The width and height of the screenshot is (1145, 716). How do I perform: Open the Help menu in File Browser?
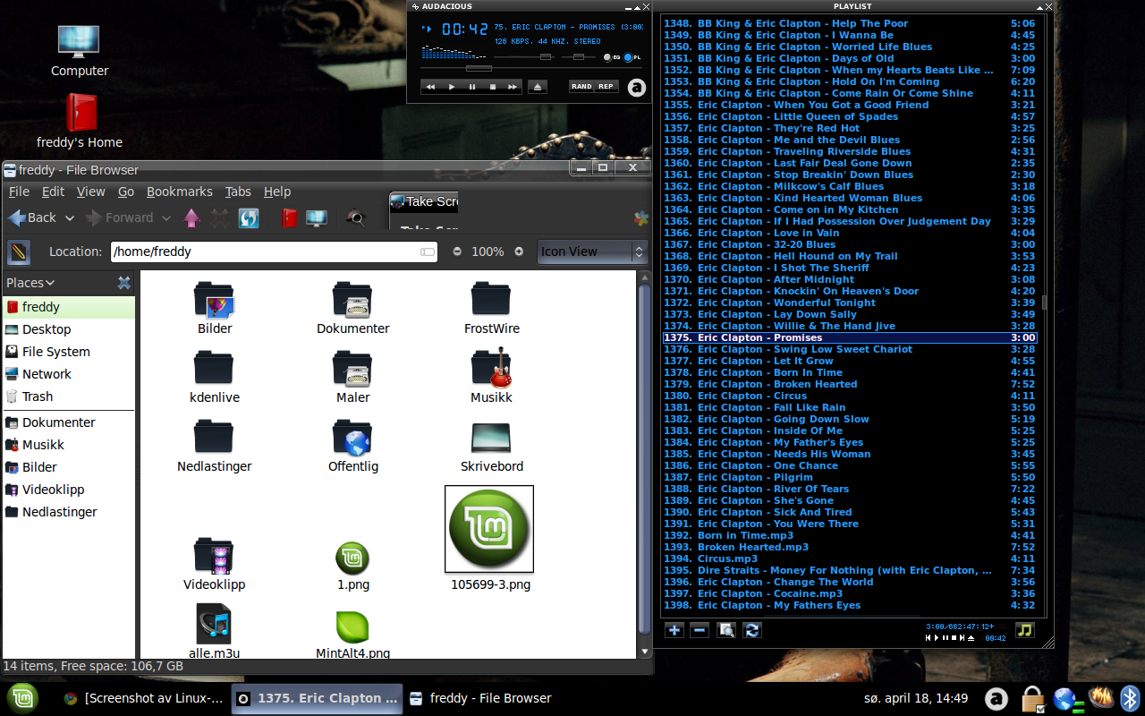click(277, 192)
